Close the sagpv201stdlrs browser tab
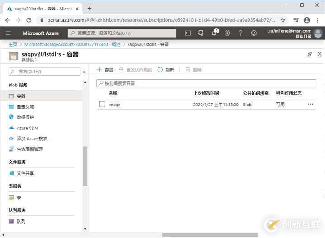Screen dimensions: 325x238 [x=77, y=9]
